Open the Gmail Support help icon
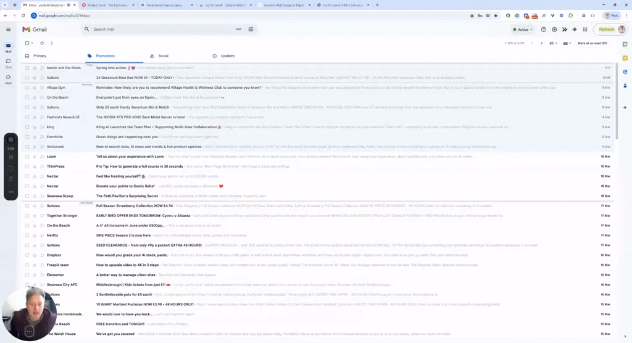Viewport: 632px width, 343px height. [543, 30]
